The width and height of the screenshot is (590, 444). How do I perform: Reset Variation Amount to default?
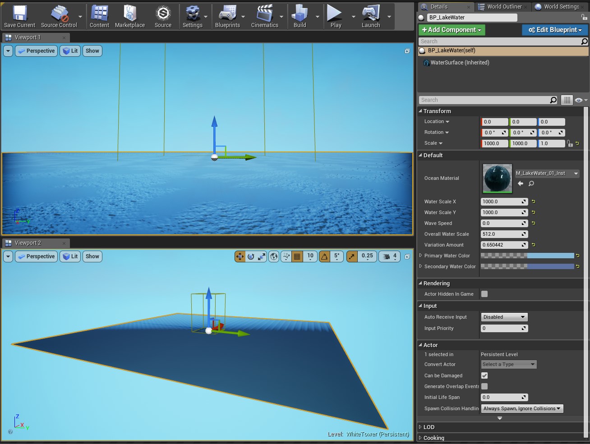point(533,245)
